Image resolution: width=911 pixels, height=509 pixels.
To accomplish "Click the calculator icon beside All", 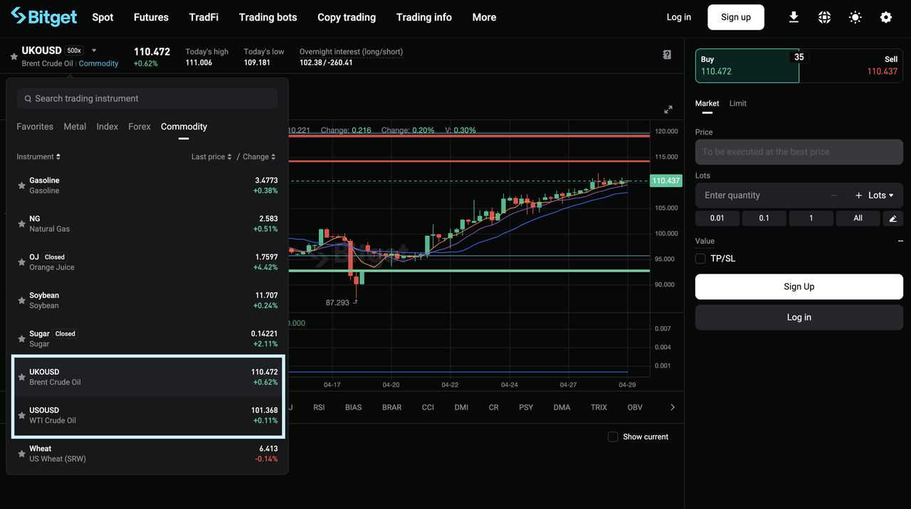I will pyautogui.click(x=893, y=218).
